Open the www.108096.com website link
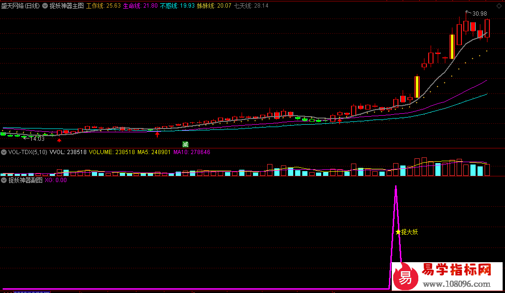This screenshot has width=505, height=293. pos(457,284)
